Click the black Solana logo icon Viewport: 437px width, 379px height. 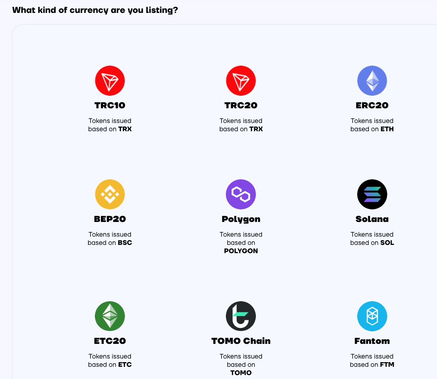coord(372,194)
